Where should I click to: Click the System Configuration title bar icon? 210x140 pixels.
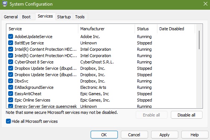pyautogui.click(x=4, y=4)
